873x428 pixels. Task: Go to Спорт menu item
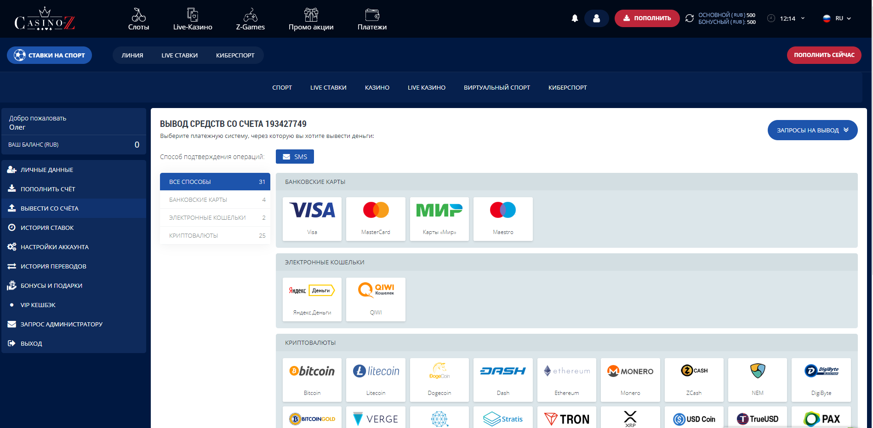pyautogui.click(x=282, y=87)
